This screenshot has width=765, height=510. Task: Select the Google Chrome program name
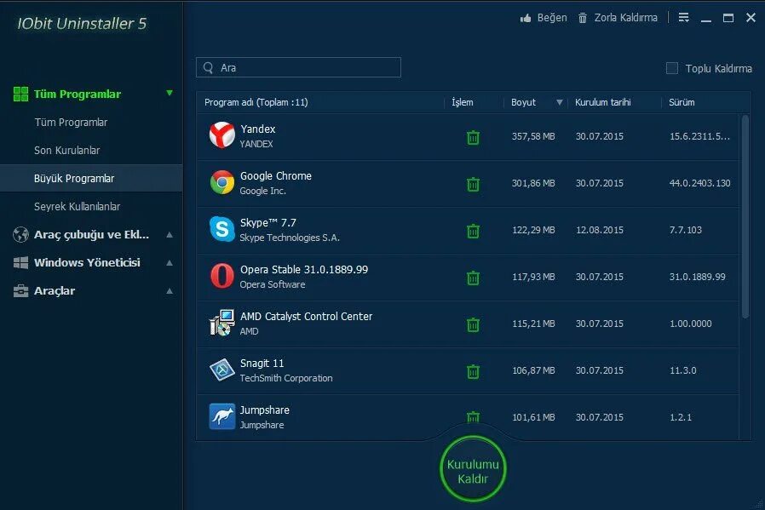click(x=276, y=176)
